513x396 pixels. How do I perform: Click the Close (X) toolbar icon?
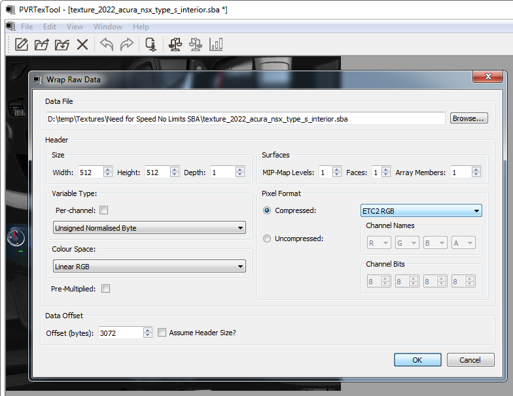pos(82,44)
